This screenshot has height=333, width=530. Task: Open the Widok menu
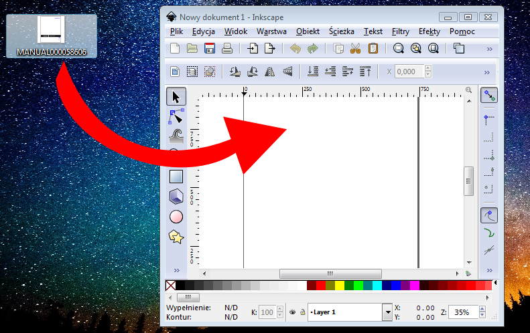(236, 31)
